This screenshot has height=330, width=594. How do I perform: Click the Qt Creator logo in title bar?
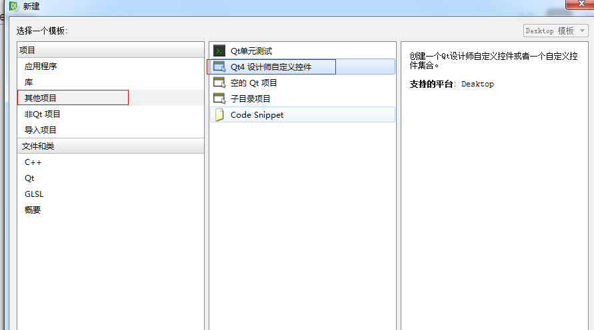[14, 6]
